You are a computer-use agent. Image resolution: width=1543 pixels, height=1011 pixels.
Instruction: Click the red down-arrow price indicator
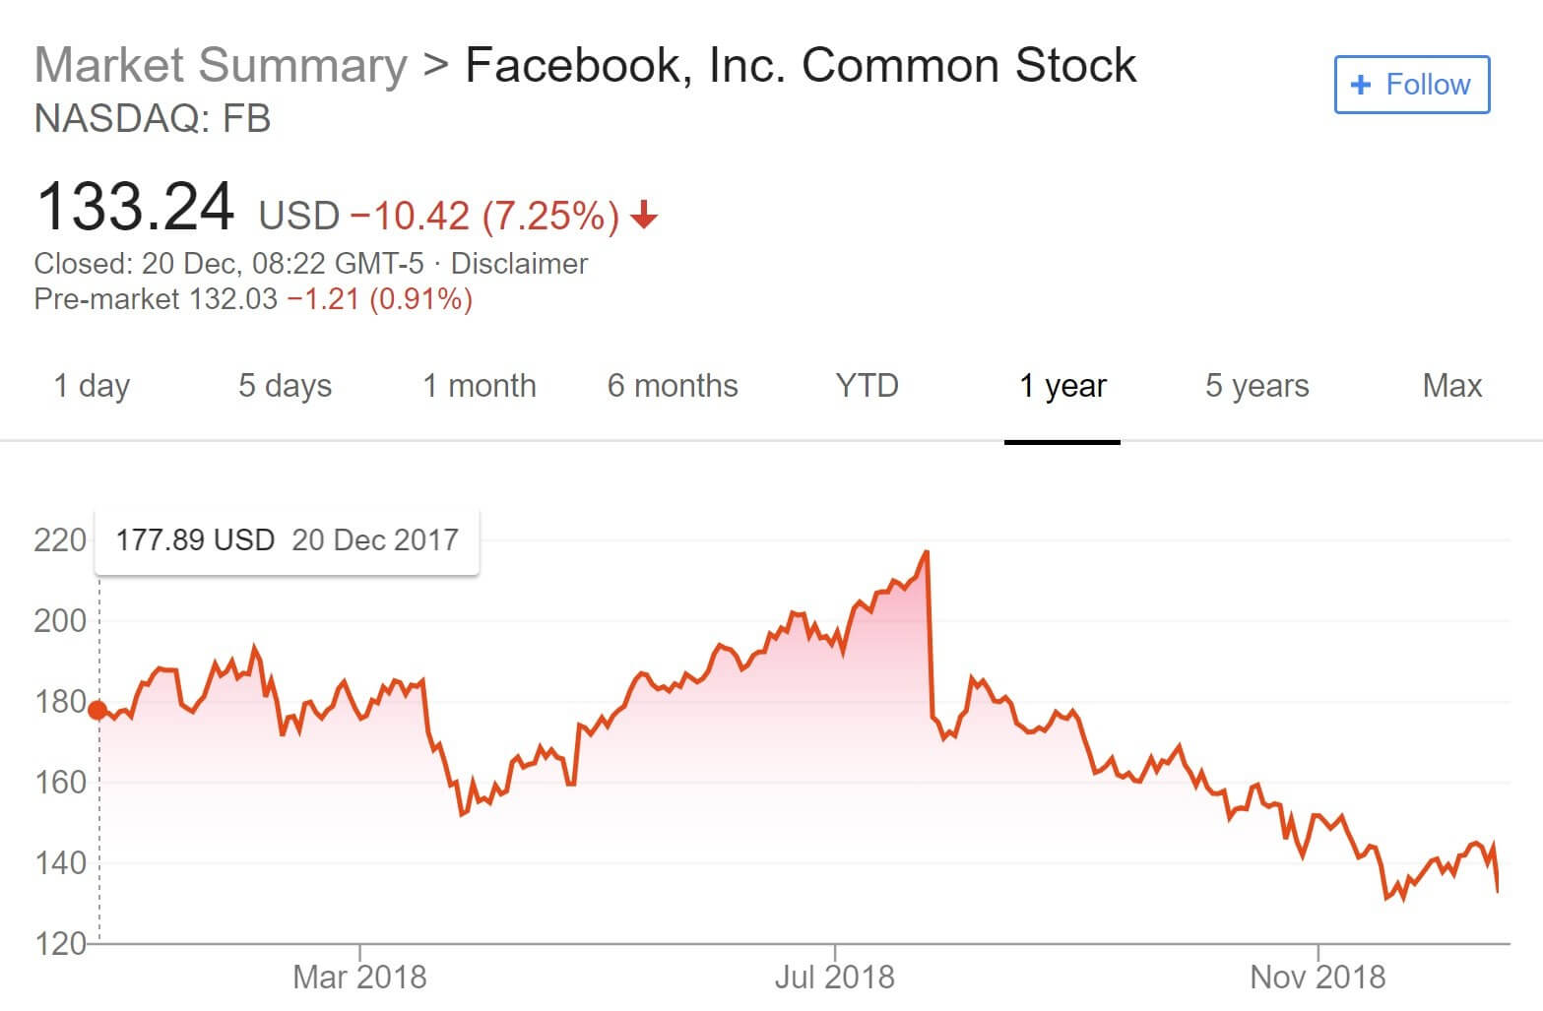coord(644,215)
